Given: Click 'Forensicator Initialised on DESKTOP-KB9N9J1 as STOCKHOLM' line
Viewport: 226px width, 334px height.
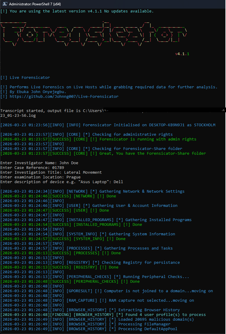Looking at the screenshot, I should coord(108,125).
